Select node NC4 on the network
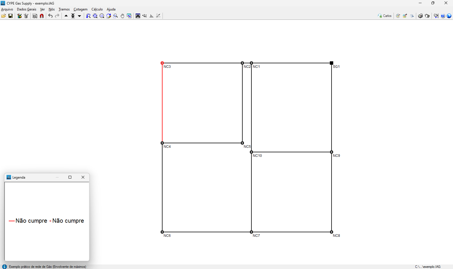This screenshot has height=269, width=453. (x=162, y=143)
